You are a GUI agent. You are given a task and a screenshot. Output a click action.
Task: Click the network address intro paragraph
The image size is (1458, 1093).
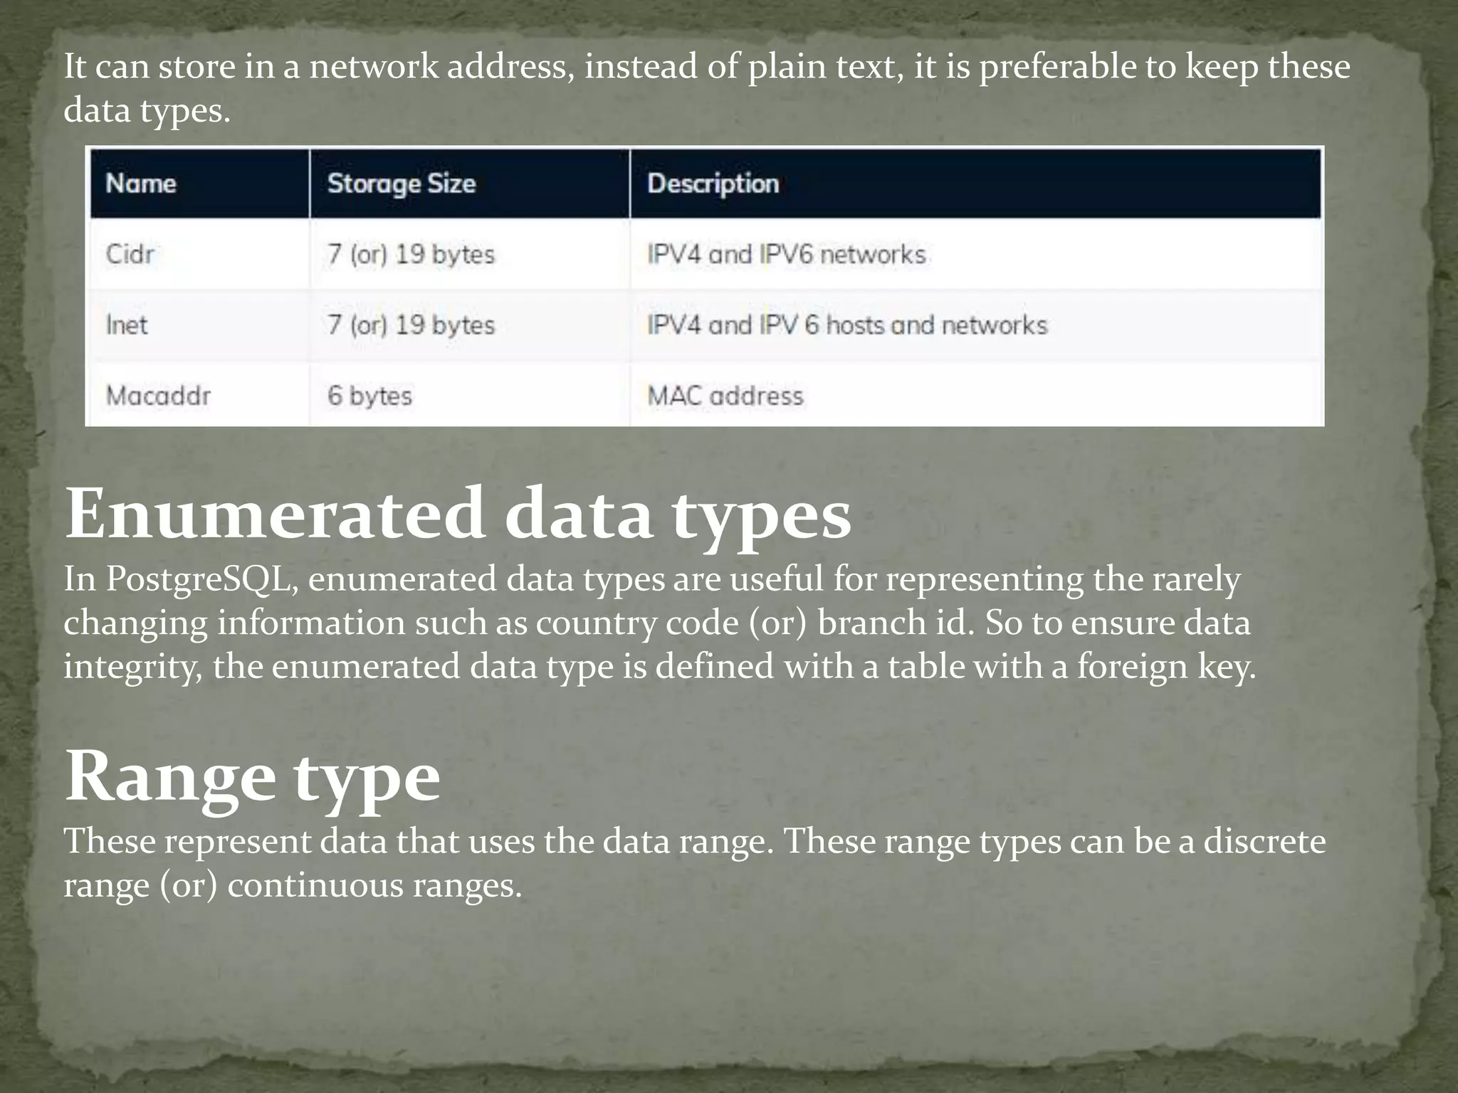pyautogui.click(x=707, y=88)
